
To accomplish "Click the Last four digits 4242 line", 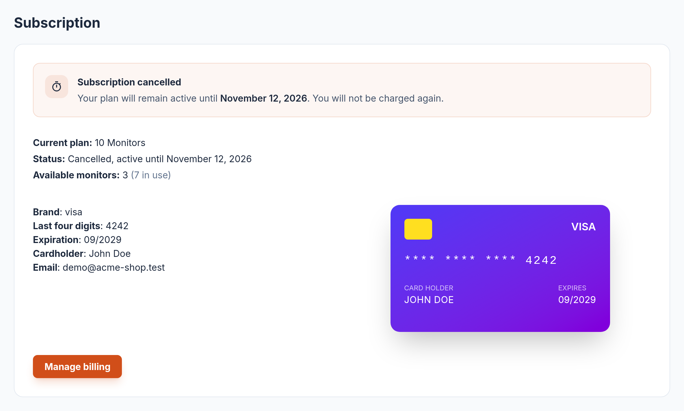I will tap(81, 226).
